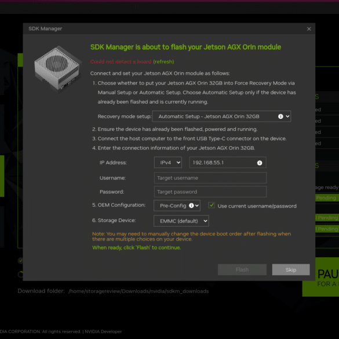Show info for OEM Configuration Pre-Config
Screen dimensions: 339x339
(191, 205)
